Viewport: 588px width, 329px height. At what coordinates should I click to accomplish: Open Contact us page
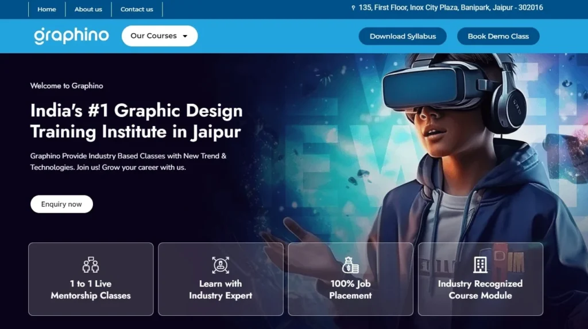(137, 9)
